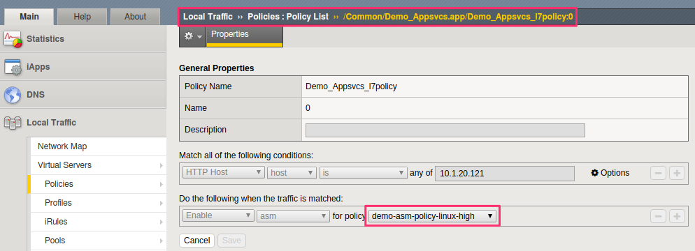The height and width of the screenshot is (251, 695).
Task: Remove the HTTP Host condition with minus button
Action: coord(658,173)
